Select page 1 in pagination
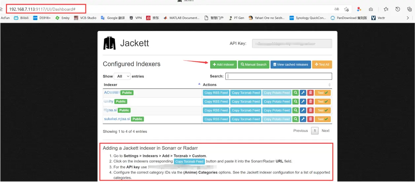 click(x=315, y=131)
